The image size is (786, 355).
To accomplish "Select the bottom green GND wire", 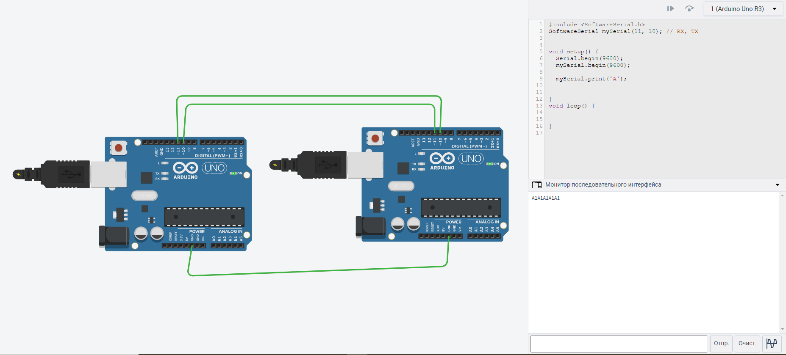I will click(x=318, y=271).
